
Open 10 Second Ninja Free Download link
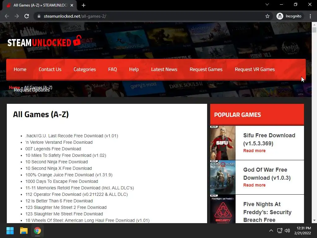57,162
